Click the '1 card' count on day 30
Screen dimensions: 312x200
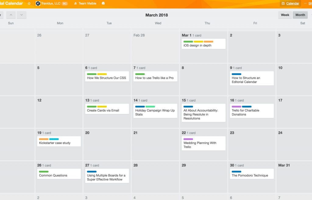(239, 165)
